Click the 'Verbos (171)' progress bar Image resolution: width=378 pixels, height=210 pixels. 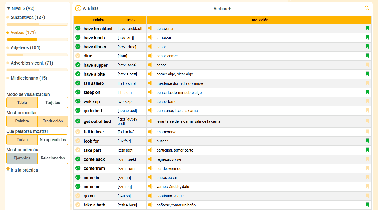pyautogui.click(x=37, y=40)
